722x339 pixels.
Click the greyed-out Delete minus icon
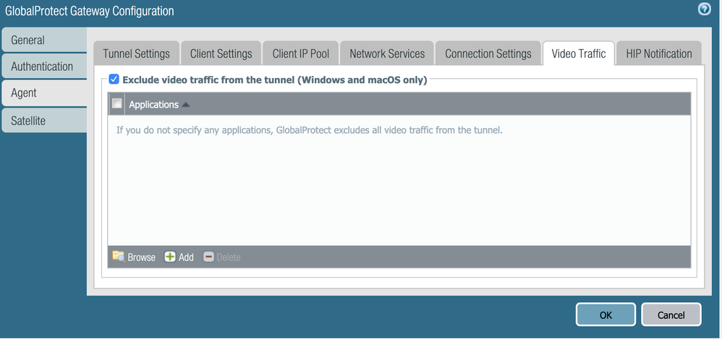208,257
